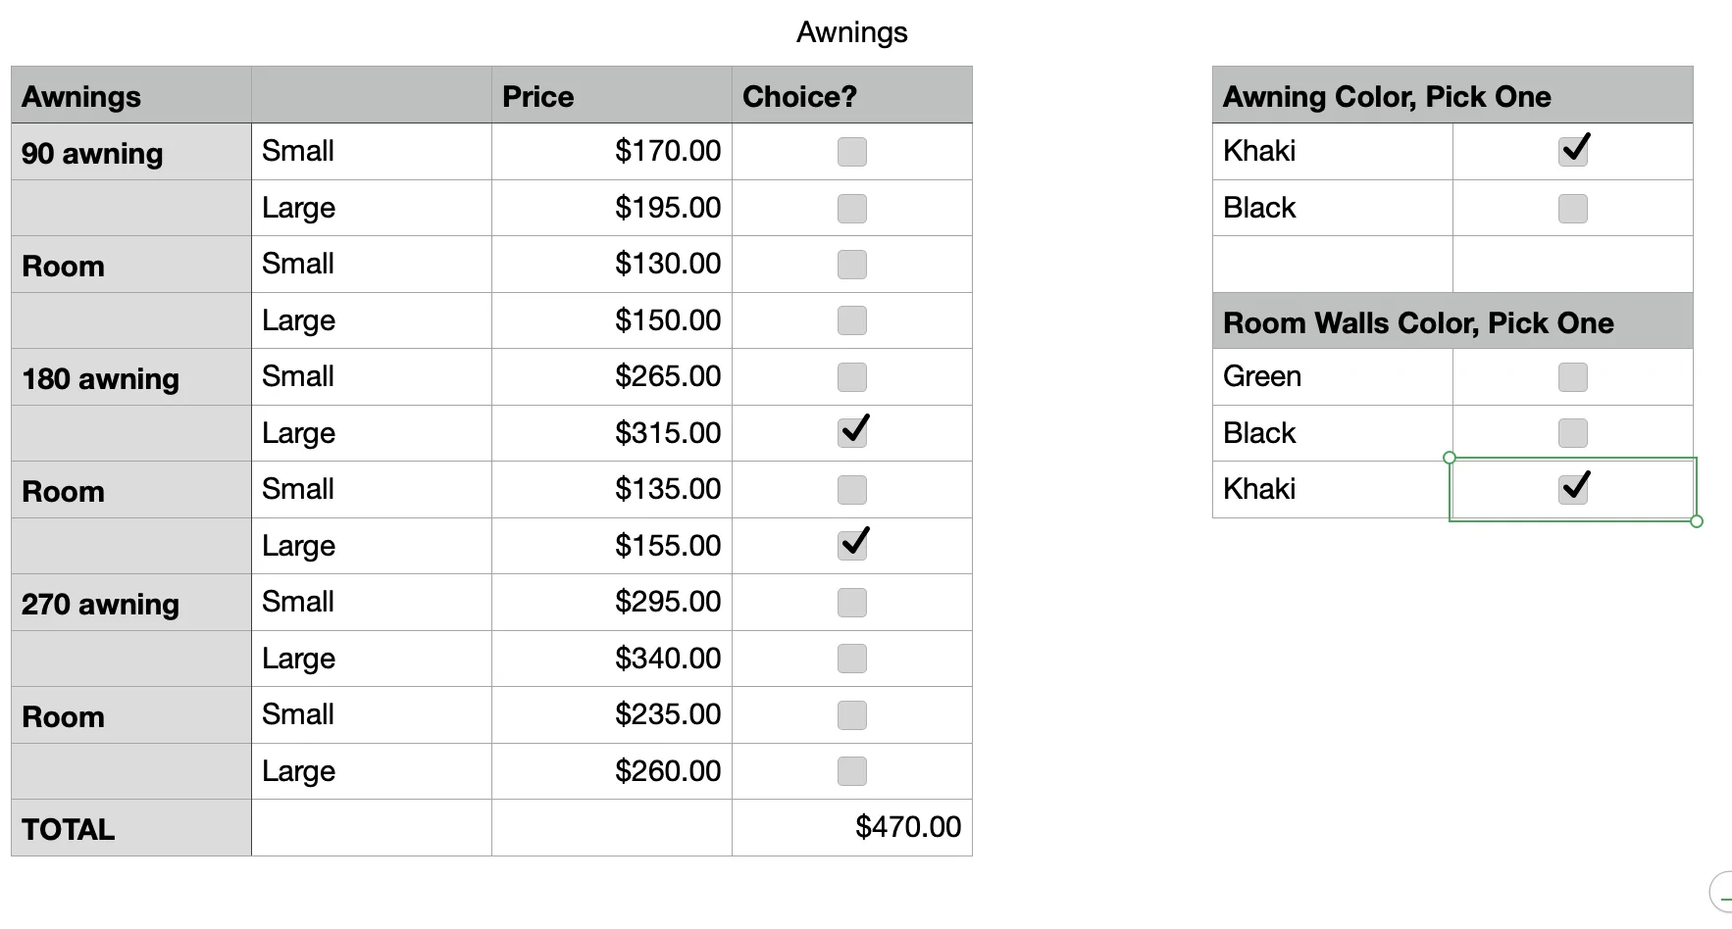
Task: Uncheck the Khaki room walls checkbox
Action: coord(1573,489)
